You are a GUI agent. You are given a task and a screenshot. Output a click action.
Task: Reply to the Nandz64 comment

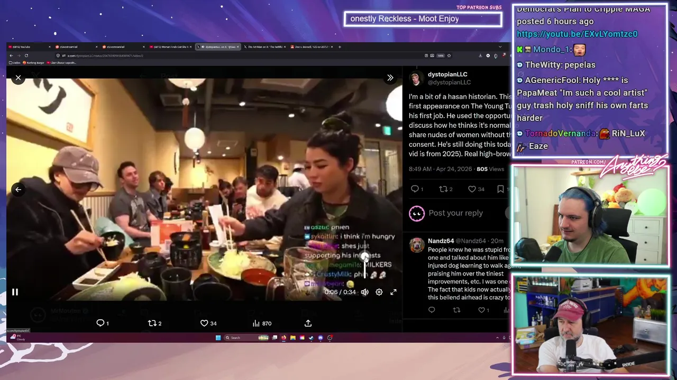pyautogui.click(x=432, y=310)
